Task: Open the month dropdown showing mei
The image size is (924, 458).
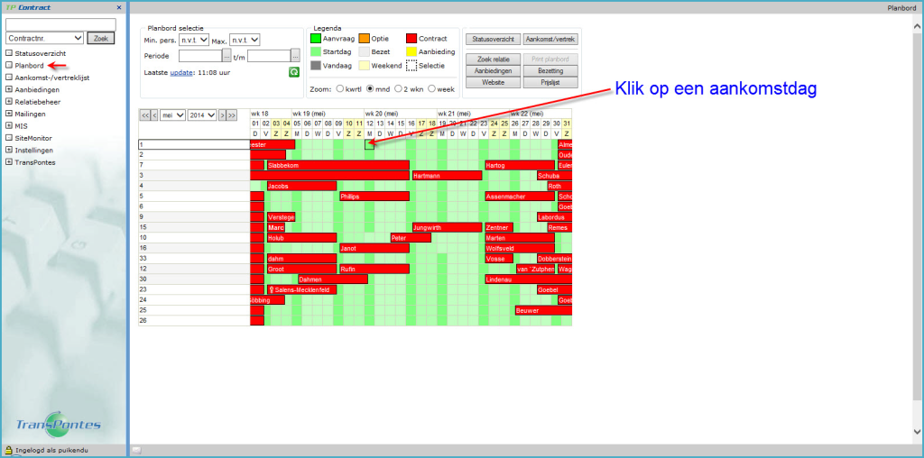Action: (173, 115)
